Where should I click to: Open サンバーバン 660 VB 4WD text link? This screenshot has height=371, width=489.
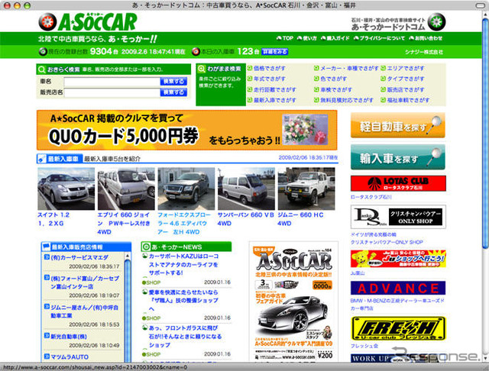pyautogui.click(x=246, y=219)
